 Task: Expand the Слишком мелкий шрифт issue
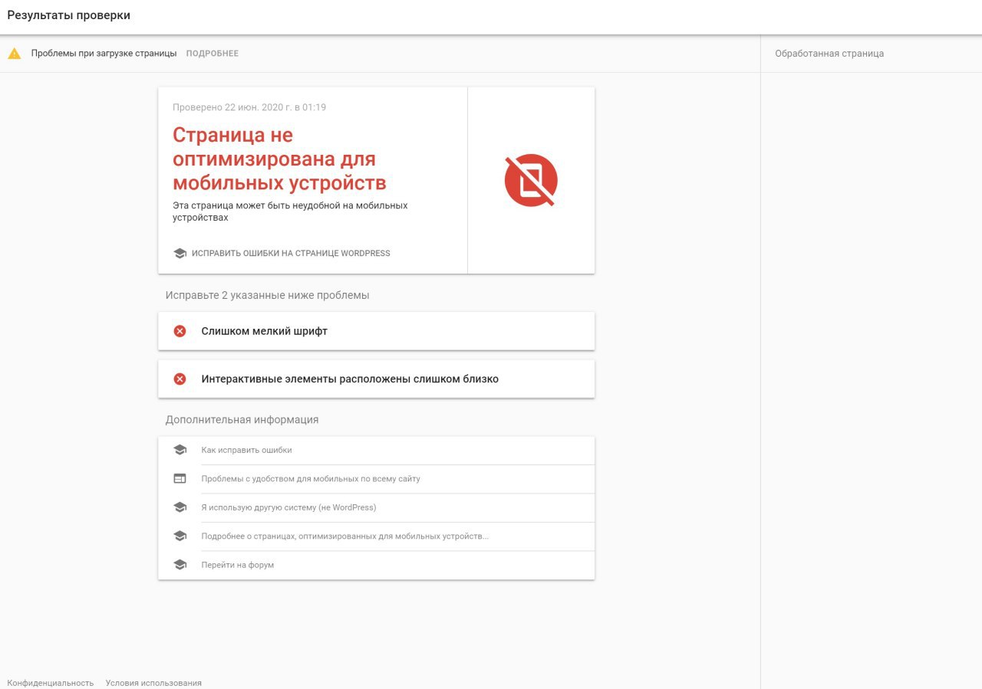coord(376,331)
